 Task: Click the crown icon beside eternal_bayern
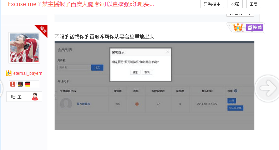tap(9, 73)
